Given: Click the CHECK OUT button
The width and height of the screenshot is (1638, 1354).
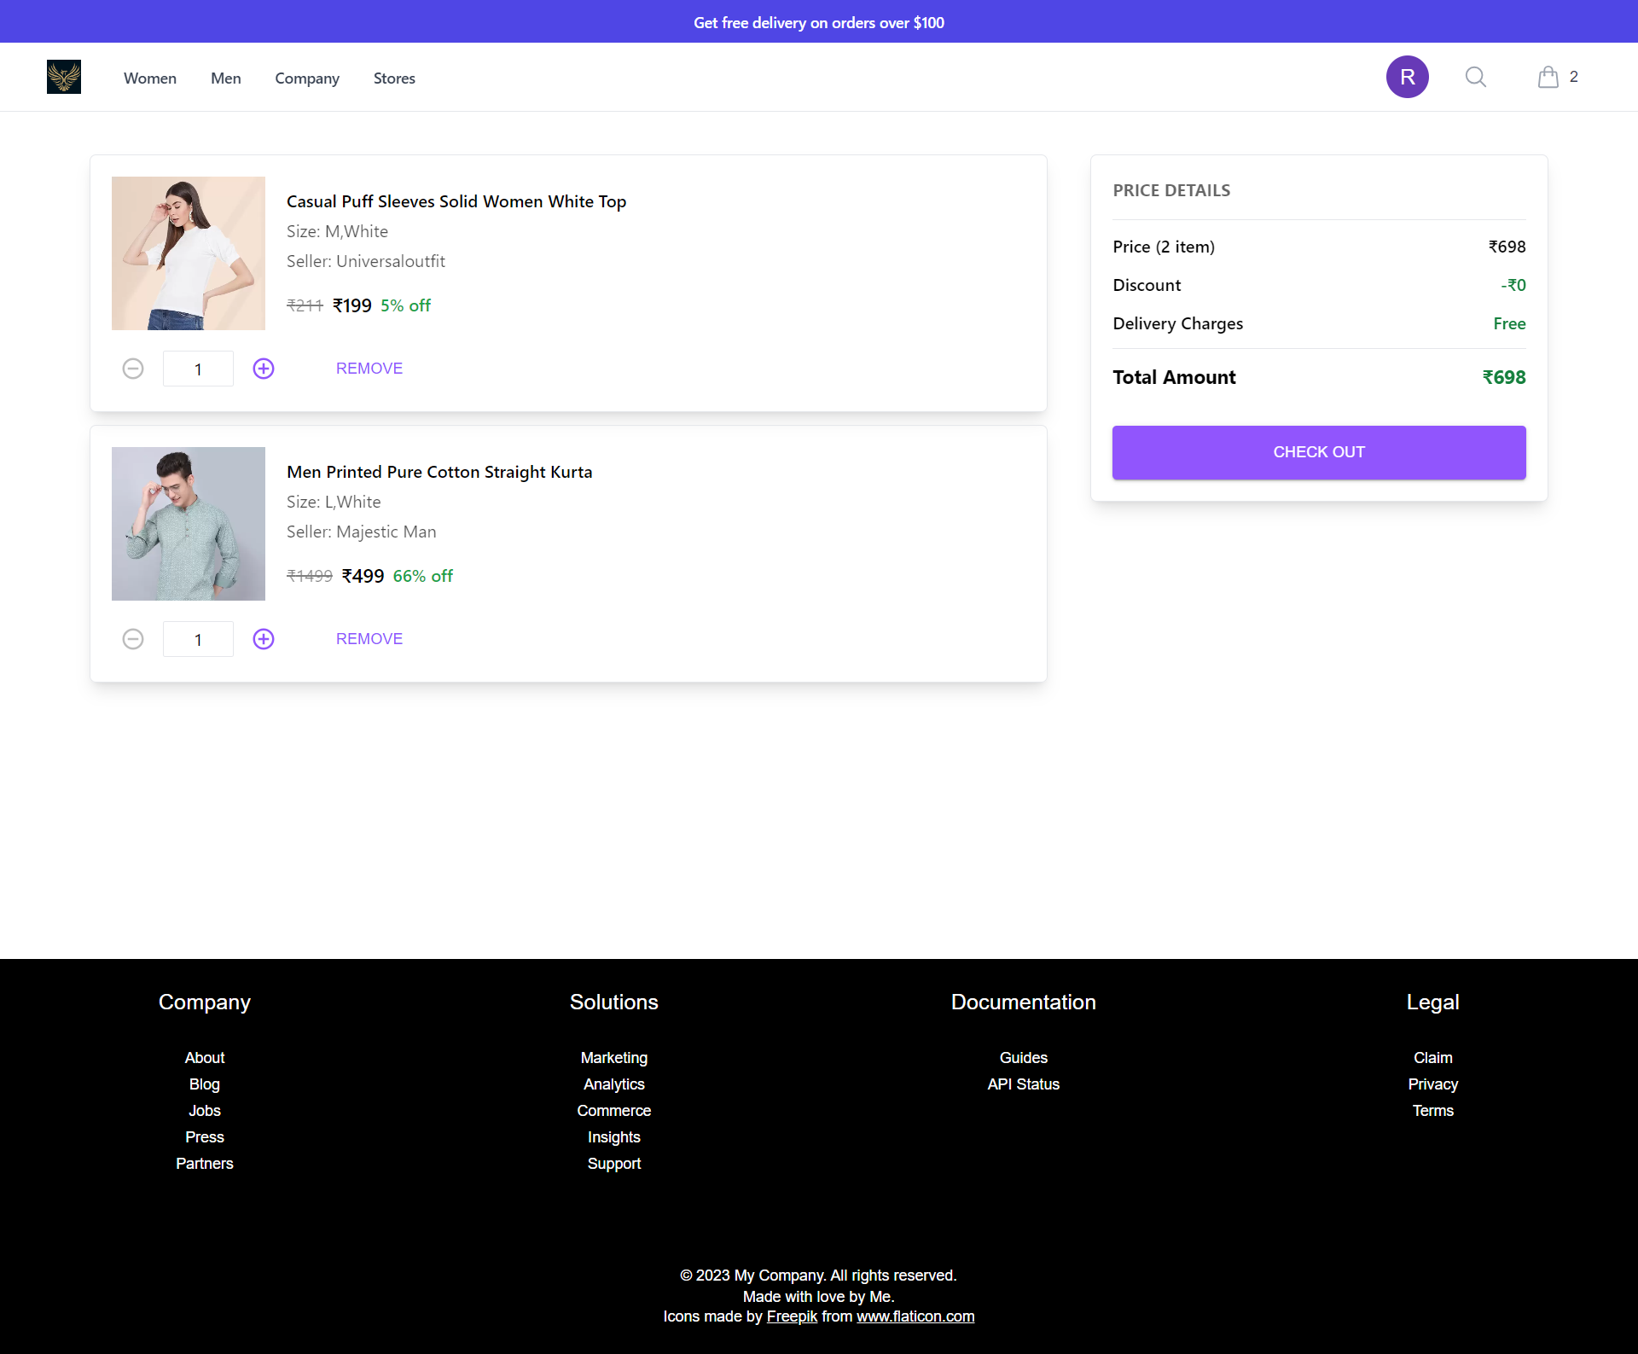Looking at the screenshot, I should pos(1318,451).
